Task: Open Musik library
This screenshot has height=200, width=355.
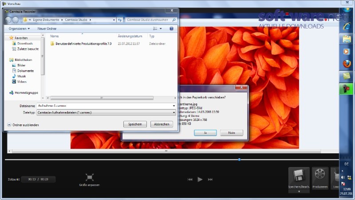Action: point(21,76)
